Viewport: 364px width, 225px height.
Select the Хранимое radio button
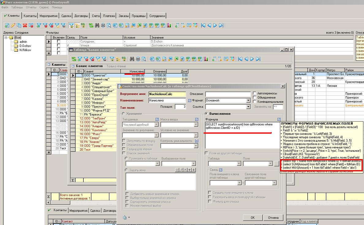[x=123, y=114]
